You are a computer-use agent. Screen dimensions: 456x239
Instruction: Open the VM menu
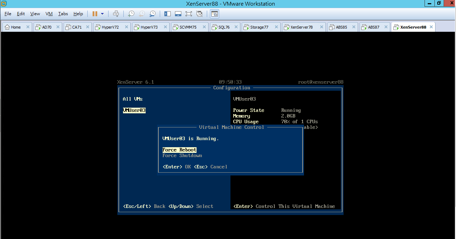49,14
